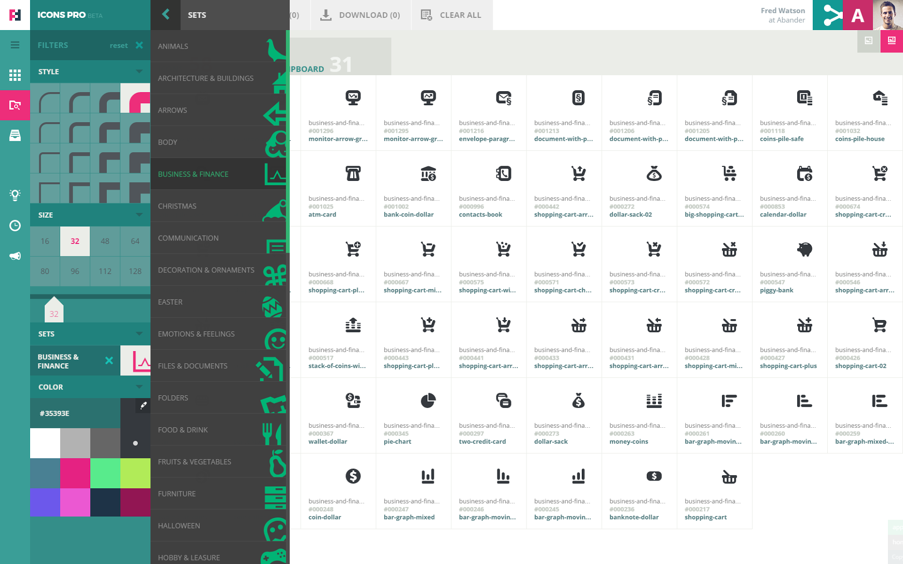Select size 128 option
This screenshot has width=903, height=564.
click(135, 271)
